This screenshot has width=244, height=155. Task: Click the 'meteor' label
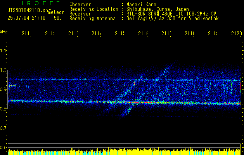pos(56,12)
